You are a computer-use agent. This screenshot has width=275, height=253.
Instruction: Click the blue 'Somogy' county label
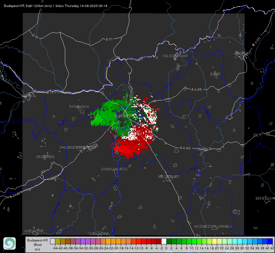56,207
